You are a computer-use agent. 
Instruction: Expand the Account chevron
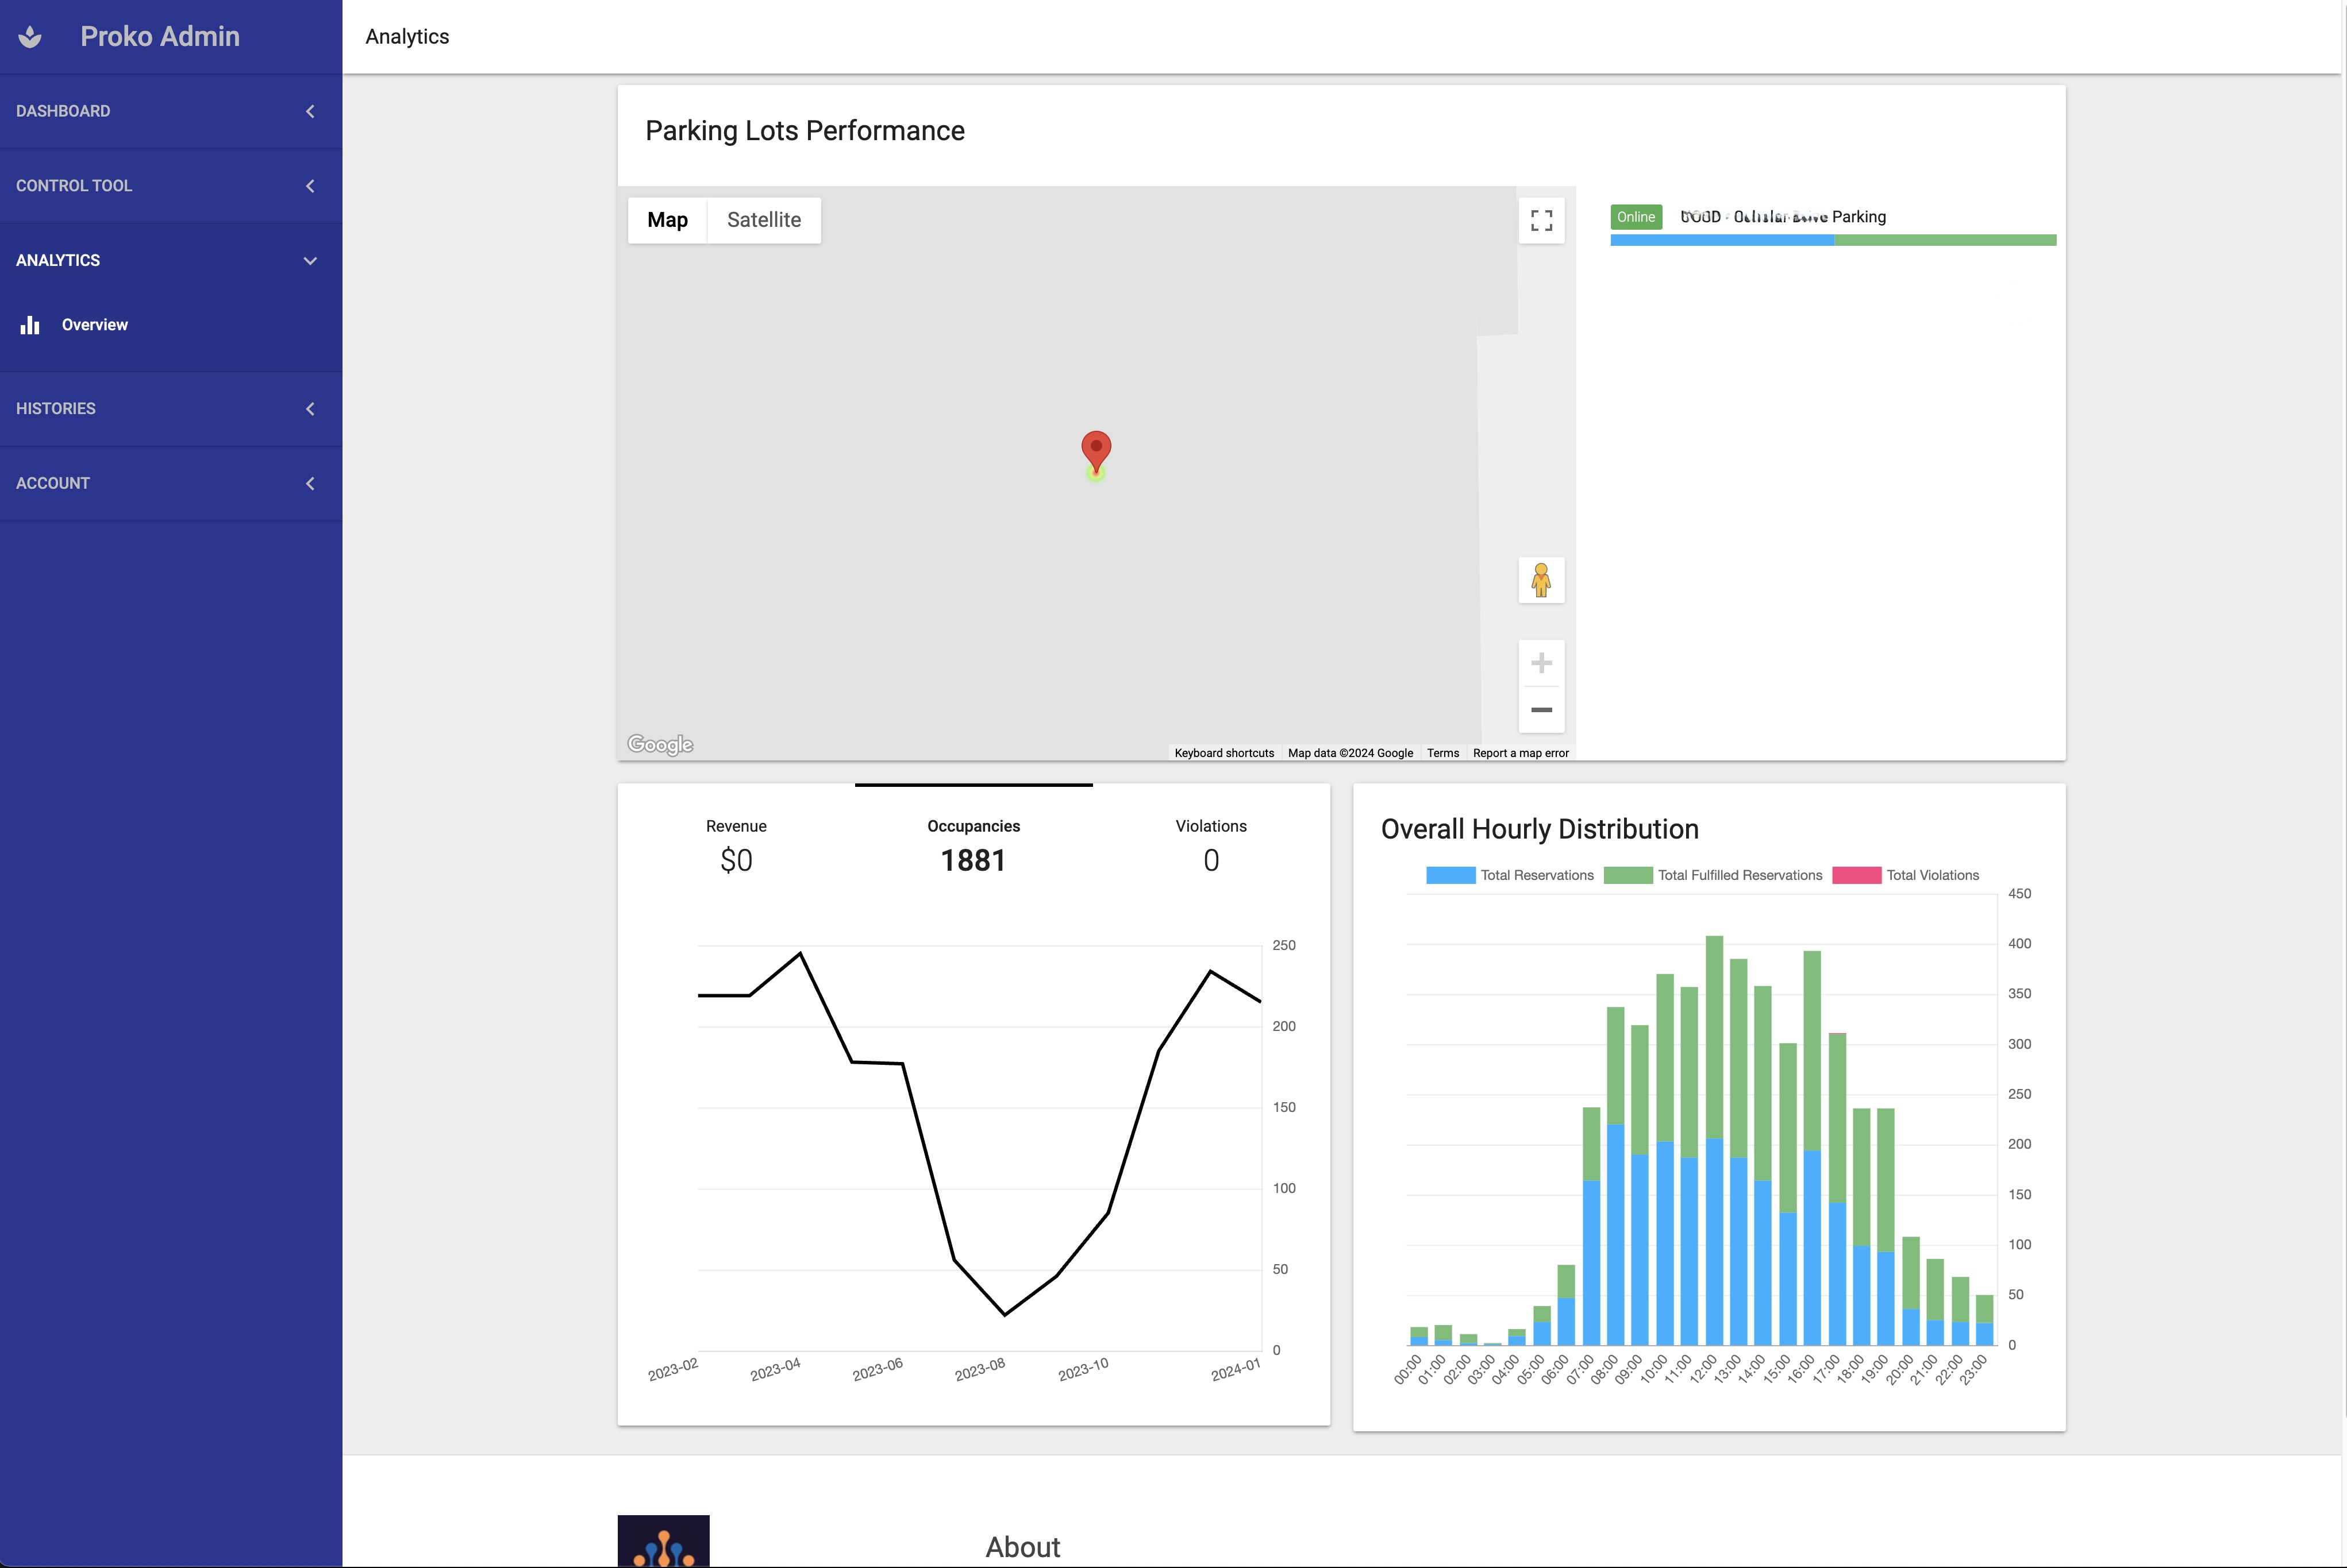pyautogui.click(x=310, y=483)
